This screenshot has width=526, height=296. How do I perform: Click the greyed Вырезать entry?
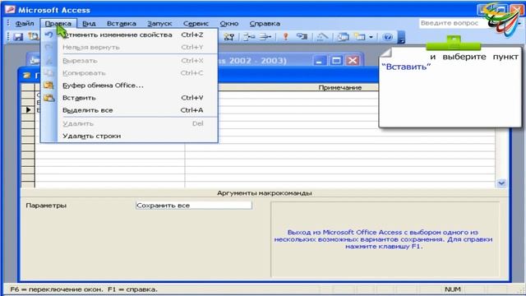(x=130, y=61)
